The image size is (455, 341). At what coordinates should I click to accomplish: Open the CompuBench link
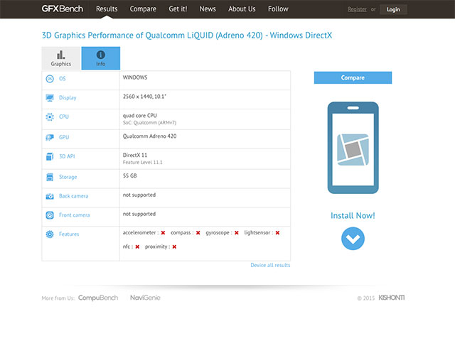(98, 298)
